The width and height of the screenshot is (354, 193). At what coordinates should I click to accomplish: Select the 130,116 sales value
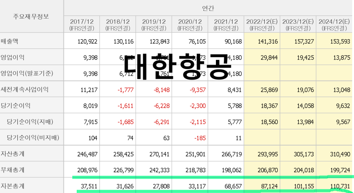click(124, 41)
